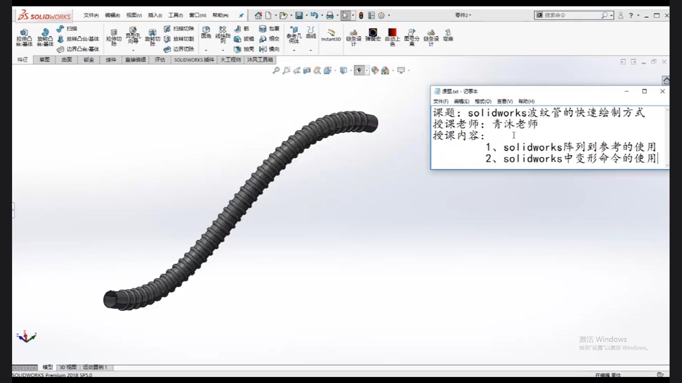Click the Edit Appearance color ball icon
This screenshot has width=682, height=383.
point(375,70)
